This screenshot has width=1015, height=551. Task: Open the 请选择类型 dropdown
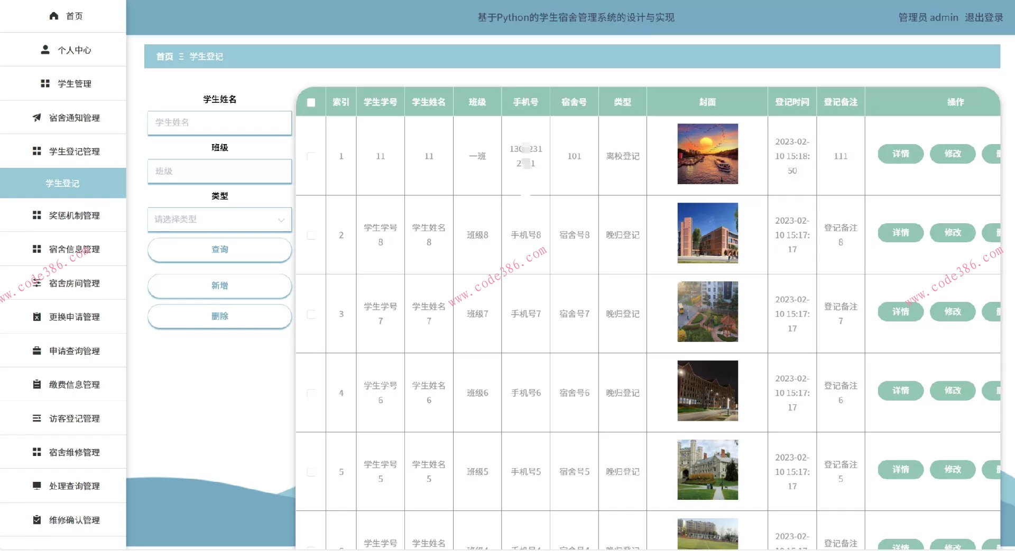pos(219,220)
